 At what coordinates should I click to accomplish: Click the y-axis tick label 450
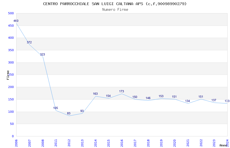[x=11, y=26]
